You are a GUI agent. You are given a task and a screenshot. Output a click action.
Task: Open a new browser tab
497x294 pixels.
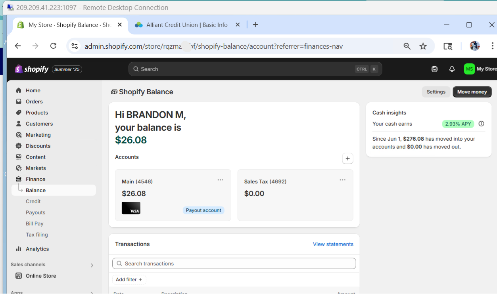255,25
